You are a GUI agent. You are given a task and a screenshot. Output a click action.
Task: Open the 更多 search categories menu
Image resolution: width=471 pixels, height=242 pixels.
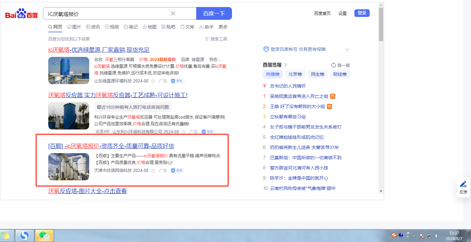tap(223, 27)
